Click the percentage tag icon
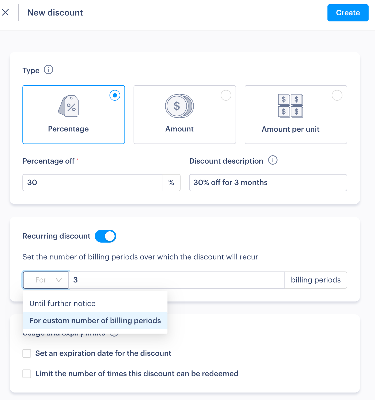The width and height of the screenshot is (375, 400). (69, 106)
